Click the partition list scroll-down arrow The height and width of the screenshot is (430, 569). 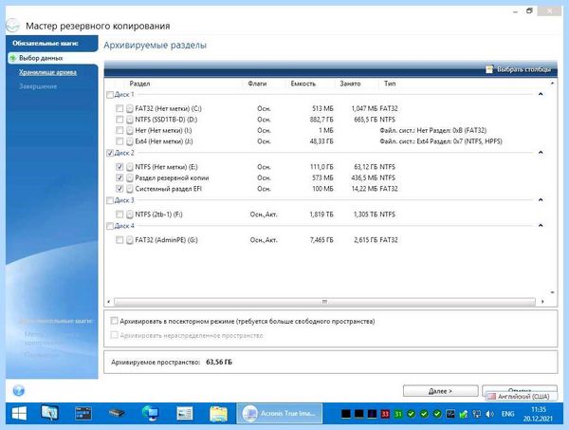point(552,292)
